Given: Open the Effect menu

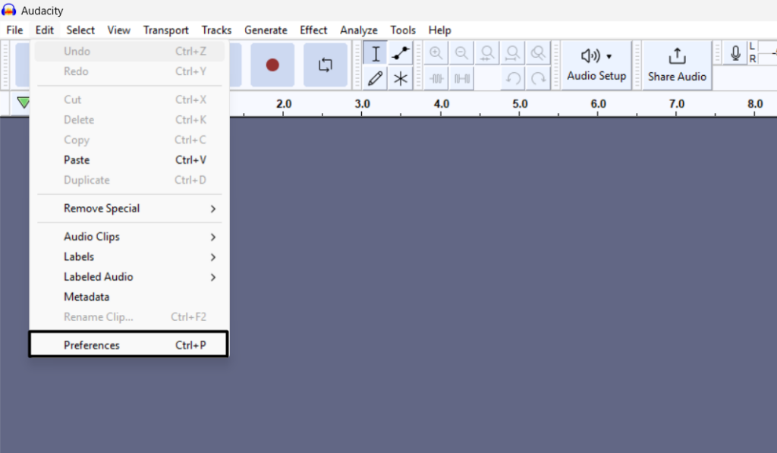Looking at the screenshot, I should coord(313,30).
